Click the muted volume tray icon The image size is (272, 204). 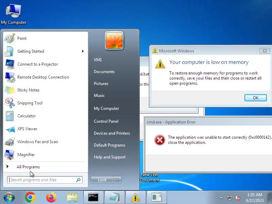click(x=237, y=198)
